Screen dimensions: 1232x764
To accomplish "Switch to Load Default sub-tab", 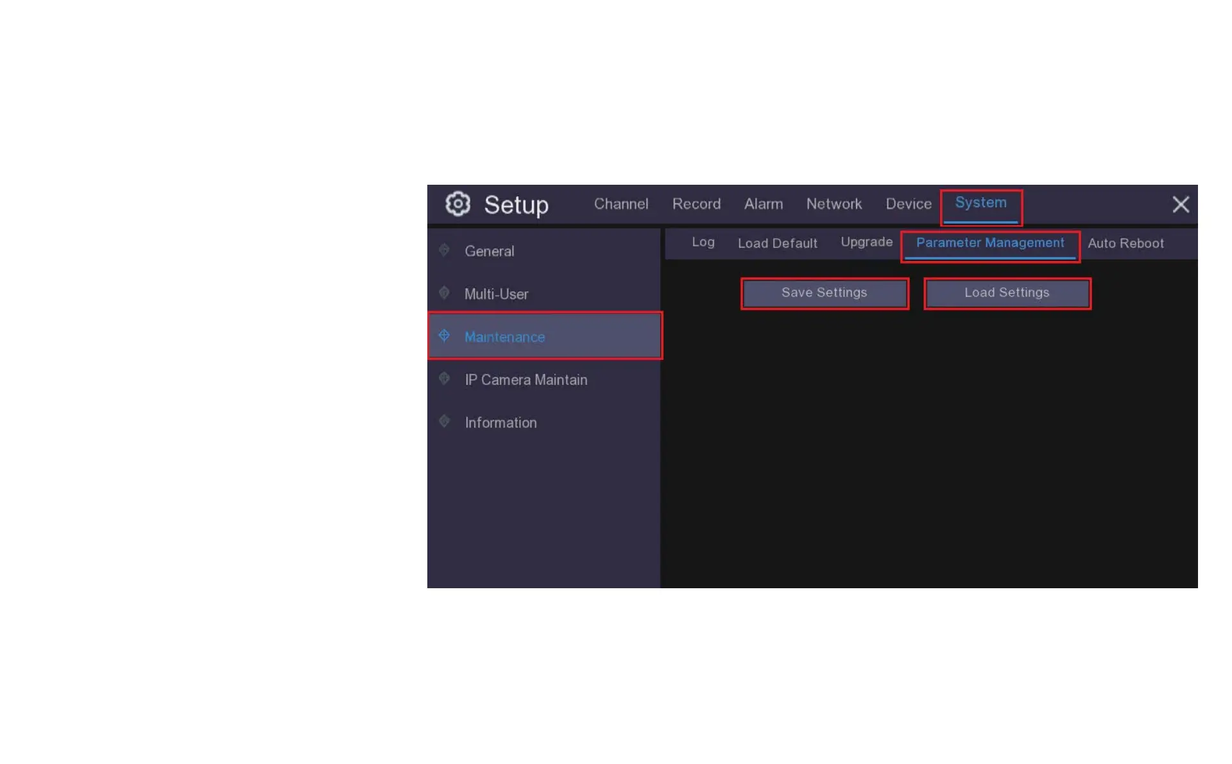I will point(777,244).
